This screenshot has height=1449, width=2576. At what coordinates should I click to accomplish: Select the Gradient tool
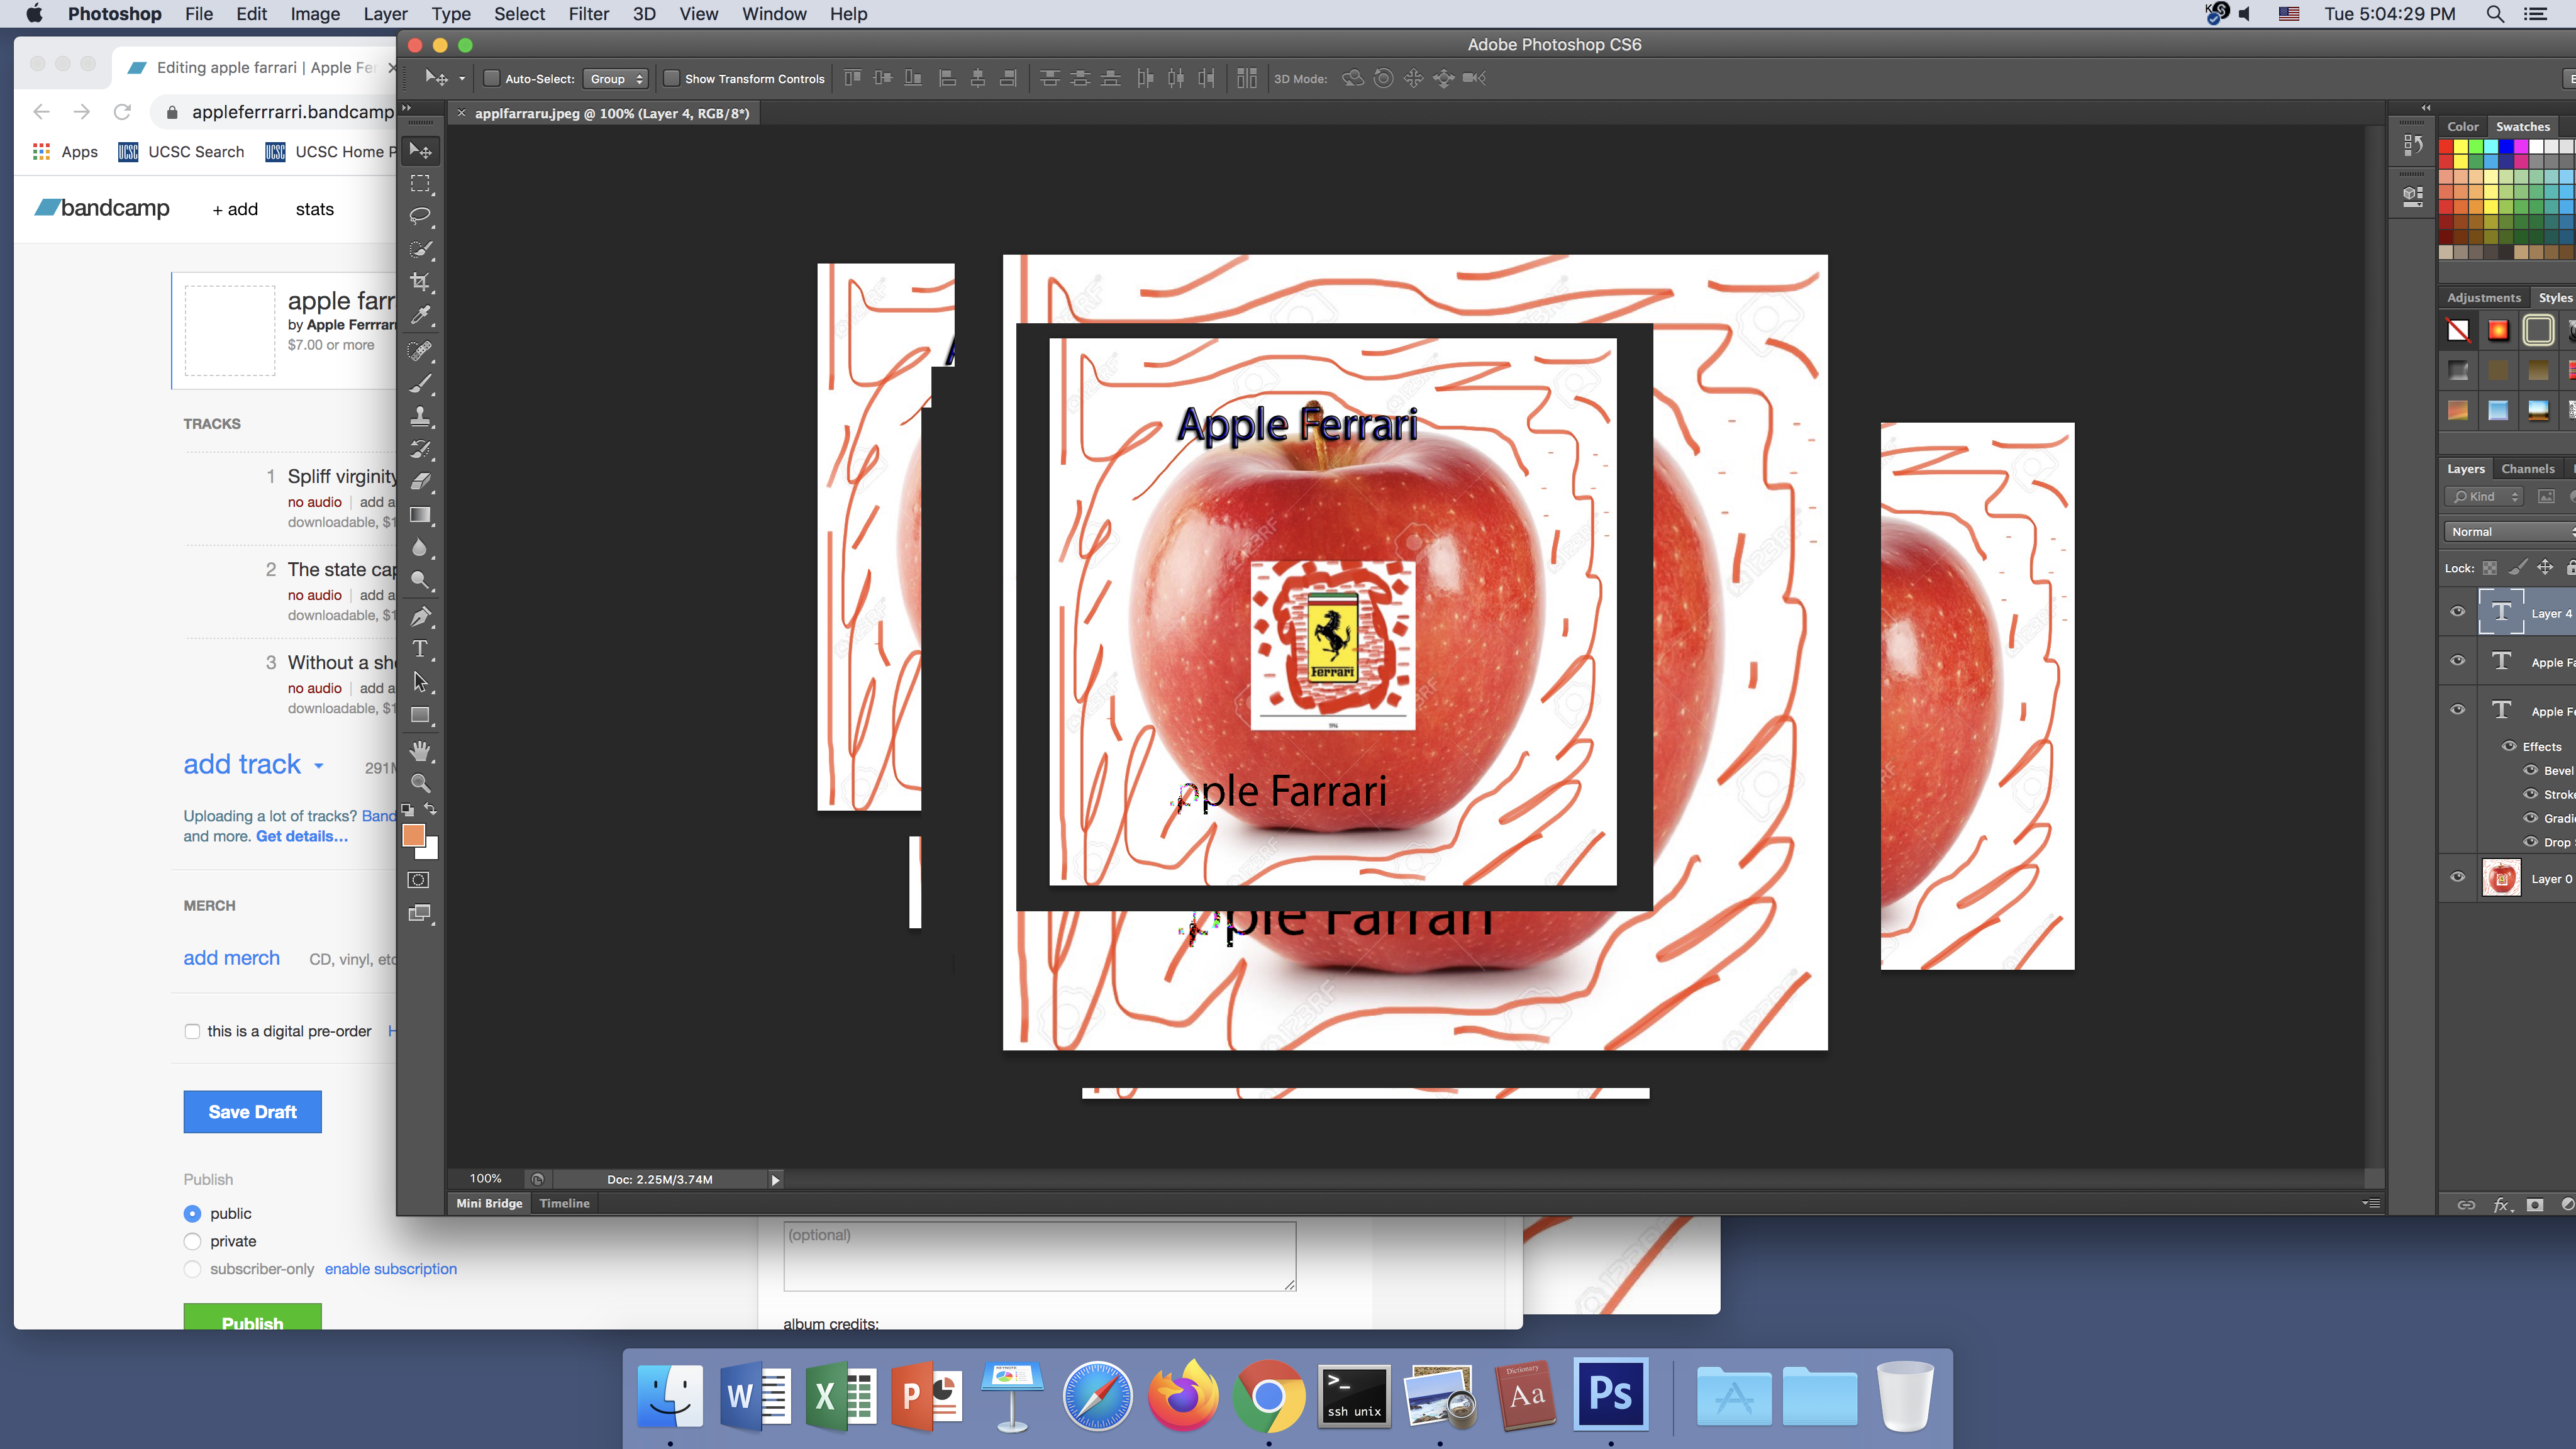pyautogui.click(x=420, y=515)
